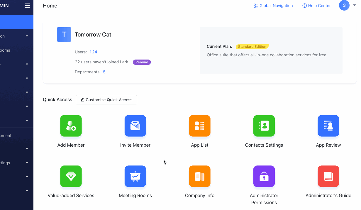
Task: Open the Company Info icon
Action: (200, 176)
